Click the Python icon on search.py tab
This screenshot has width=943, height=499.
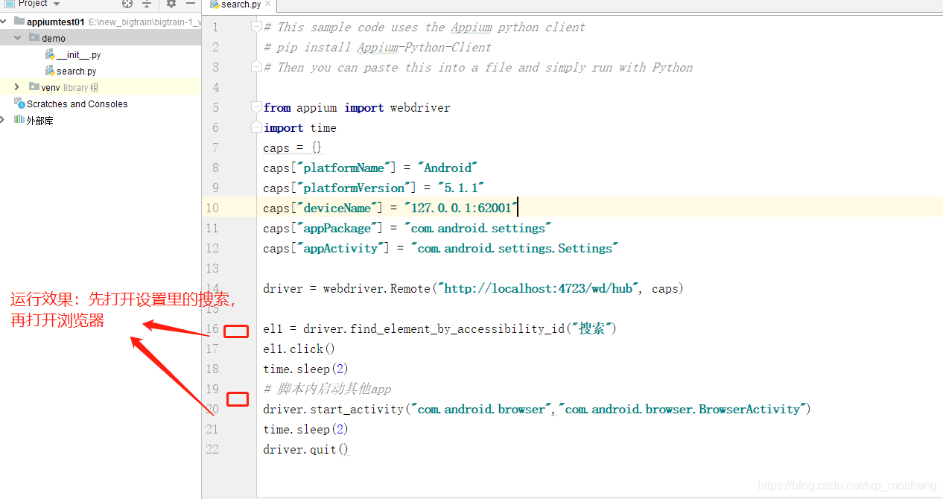(215, 4)
